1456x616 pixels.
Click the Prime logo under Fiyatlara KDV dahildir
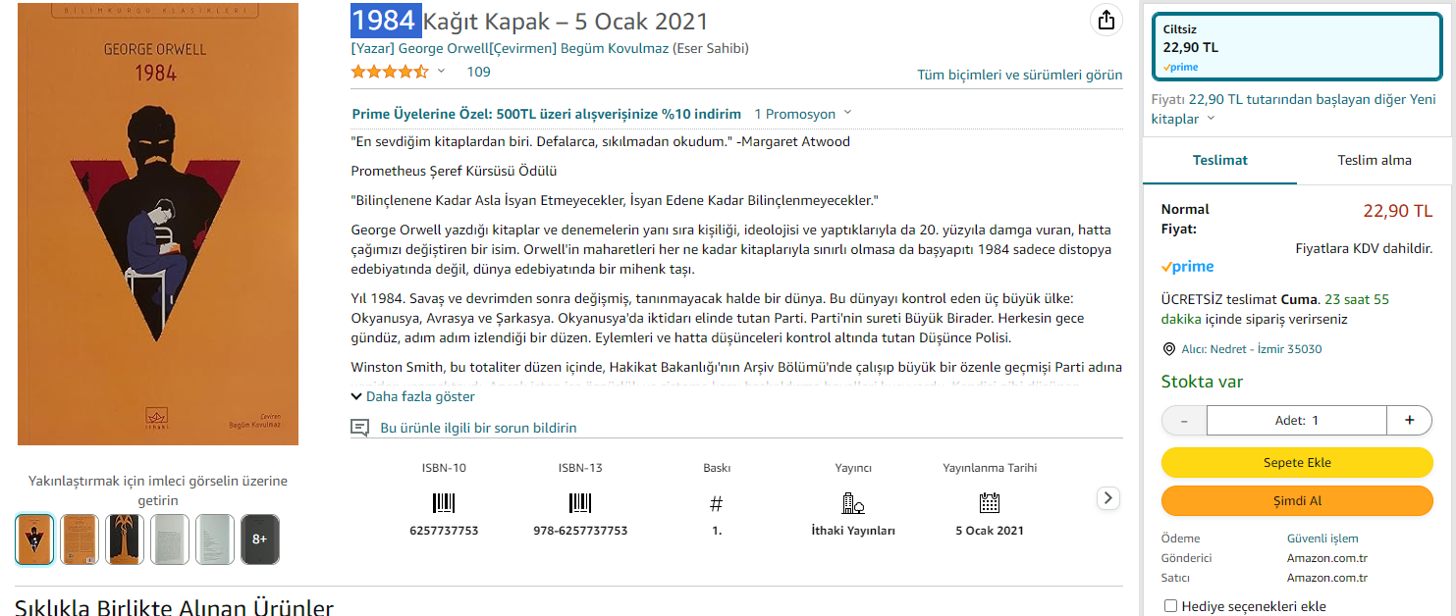[x=1187, y=267]
